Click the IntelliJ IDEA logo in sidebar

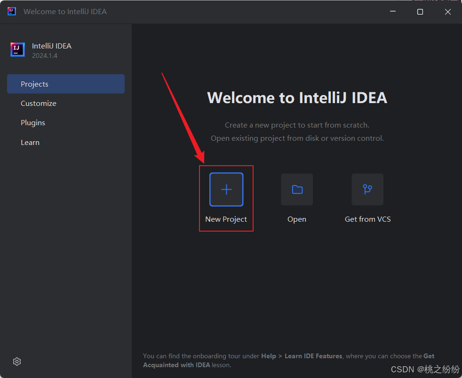click(x=17, y=49)
